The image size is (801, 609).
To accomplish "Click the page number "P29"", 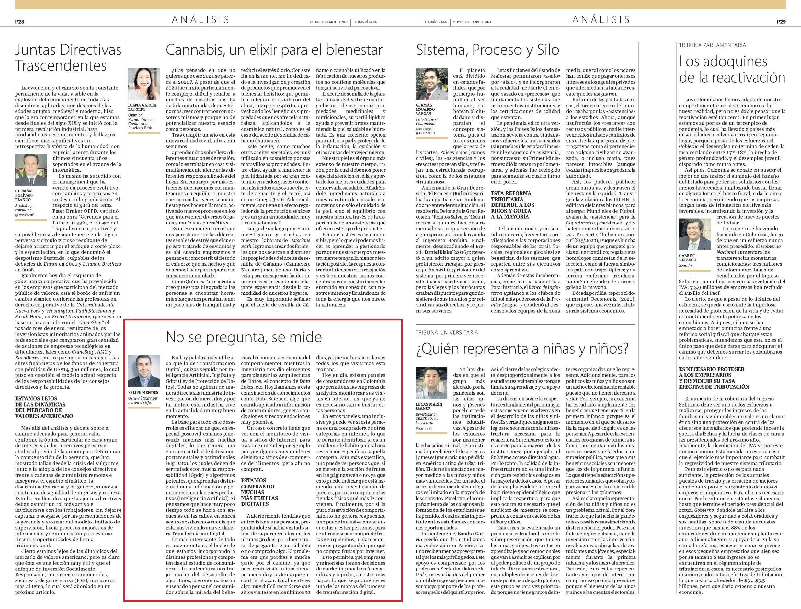I will click(x=781, y=22).
